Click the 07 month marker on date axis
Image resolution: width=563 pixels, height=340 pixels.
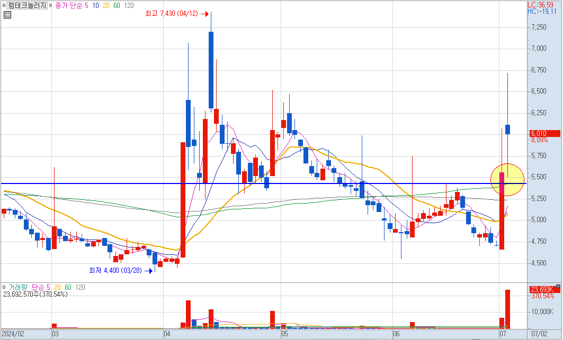(x=503, y=334)
